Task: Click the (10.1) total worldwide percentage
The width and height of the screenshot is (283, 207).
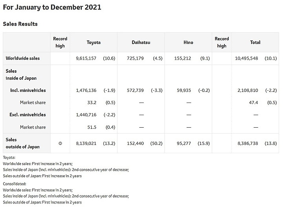Action: tap(270, 58)
